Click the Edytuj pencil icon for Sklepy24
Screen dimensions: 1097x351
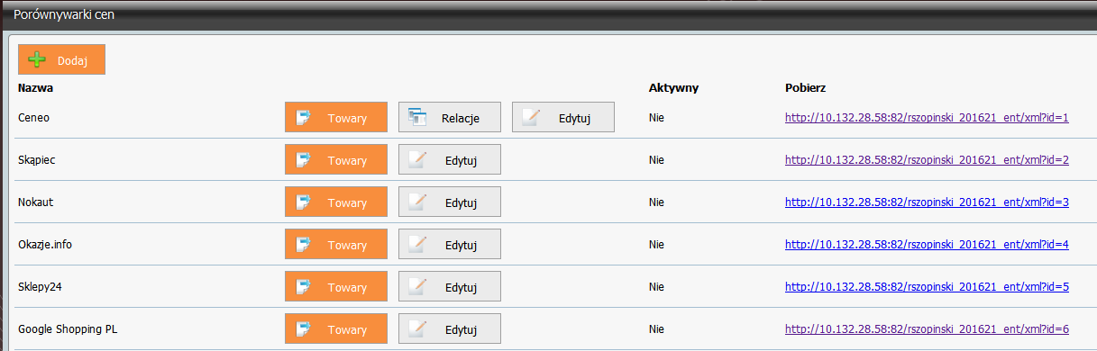(x=417, y=287)
